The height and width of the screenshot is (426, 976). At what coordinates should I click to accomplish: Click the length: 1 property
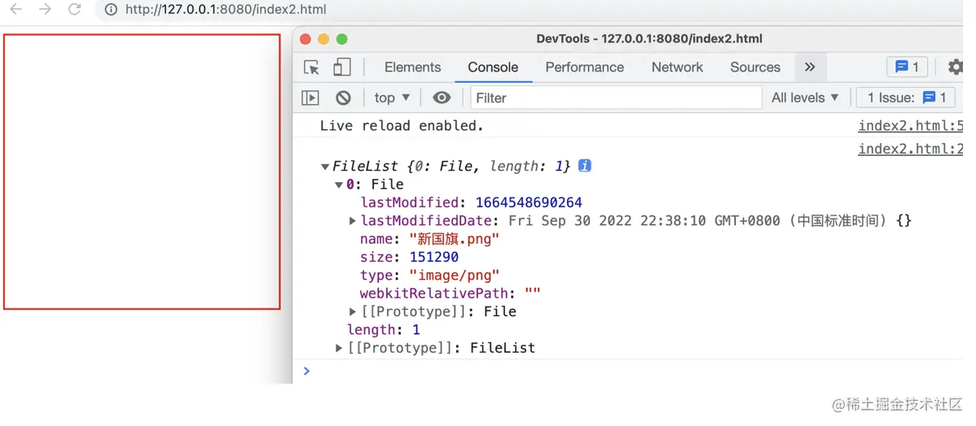click(x=384, y=330)
